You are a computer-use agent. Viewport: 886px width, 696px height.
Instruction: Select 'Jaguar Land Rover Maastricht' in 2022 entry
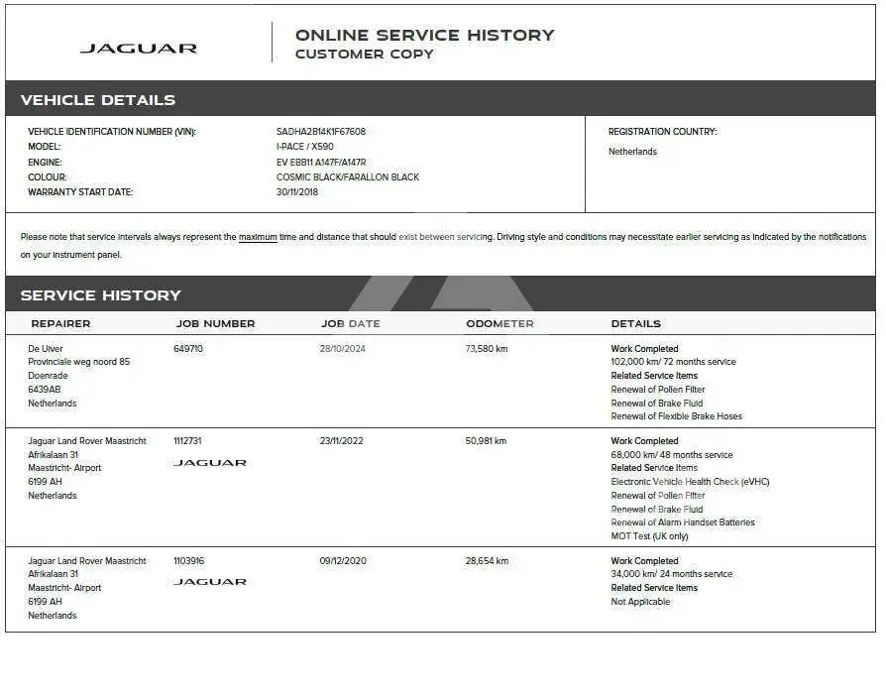(87, 441)
